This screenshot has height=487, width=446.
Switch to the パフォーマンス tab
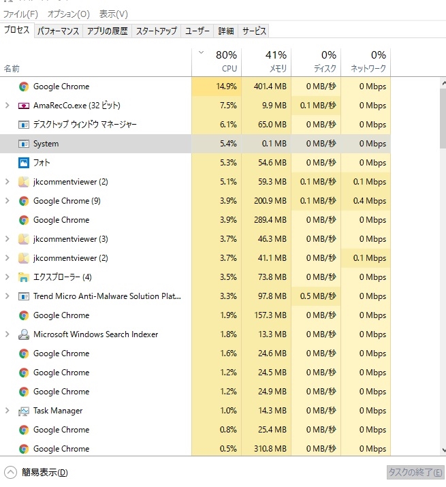pyautogui.click(x=59, y=31)
